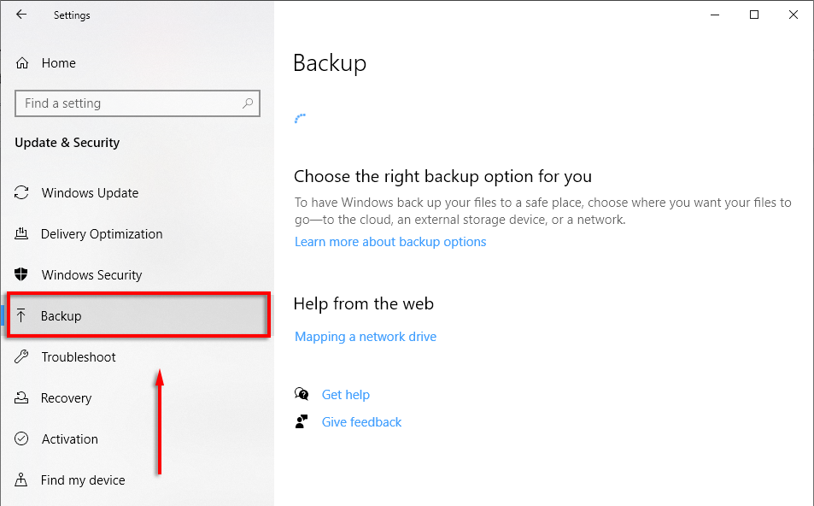814x506 pixels.
Task: Open Find my device icon
Action: pyautogui.click(x=23, y=480)
